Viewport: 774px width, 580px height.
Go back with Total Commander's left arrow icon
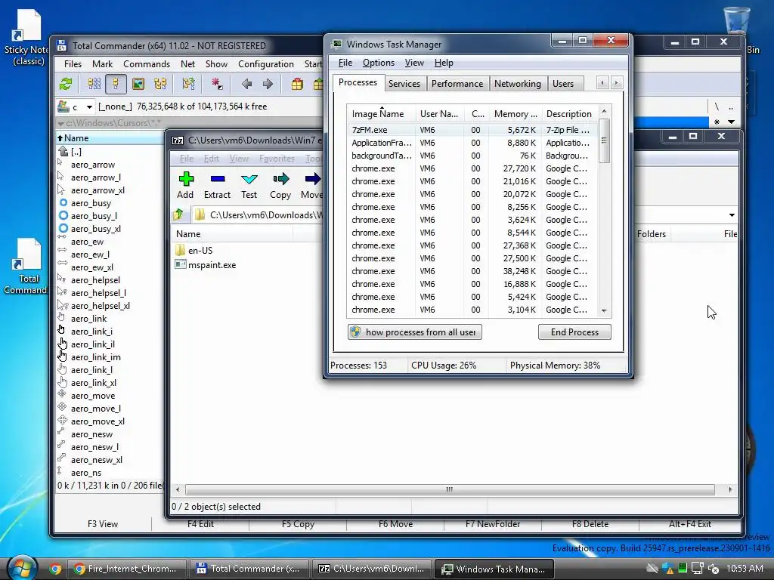tap(247, 84)
